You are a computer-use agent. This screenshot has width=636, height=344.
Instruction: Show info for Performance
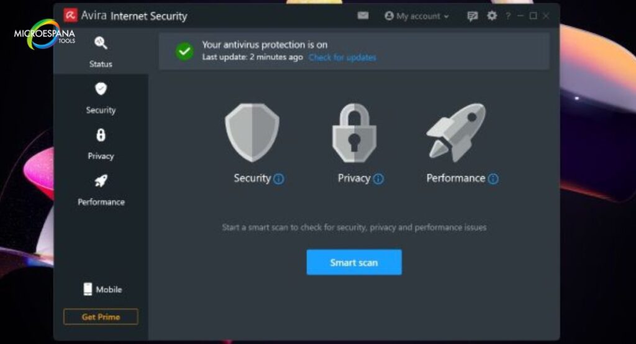pyautogui.click(x=493, y=179)
